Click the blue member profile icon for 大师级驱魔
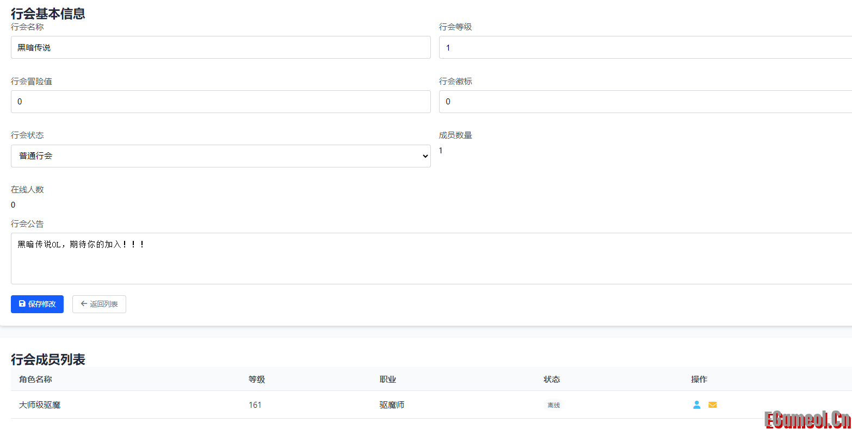 pyautogui.click(x=697, y=405)
